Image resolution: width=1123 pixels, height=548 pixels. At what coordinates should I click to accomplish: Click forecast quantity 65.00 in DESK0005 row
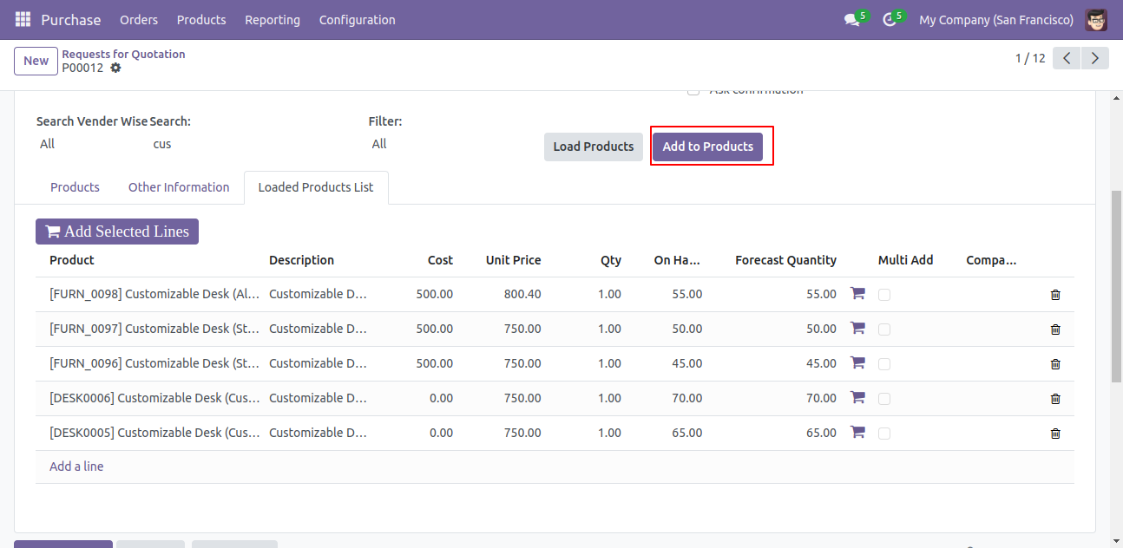(x=821, y=433)
